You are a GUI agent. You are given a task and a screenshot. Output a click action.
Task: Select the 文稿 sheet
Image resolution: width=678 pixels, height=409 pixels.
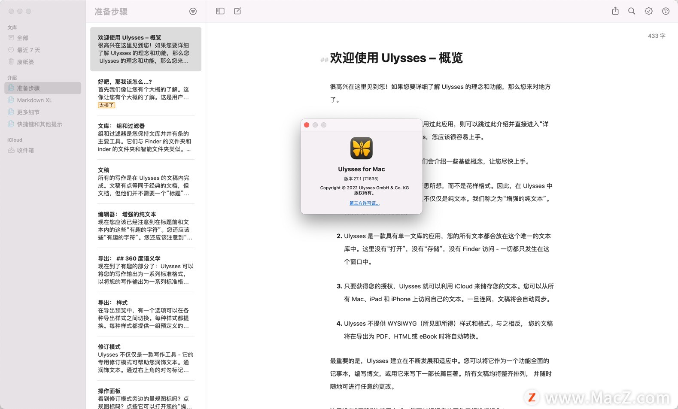[146, 182]
